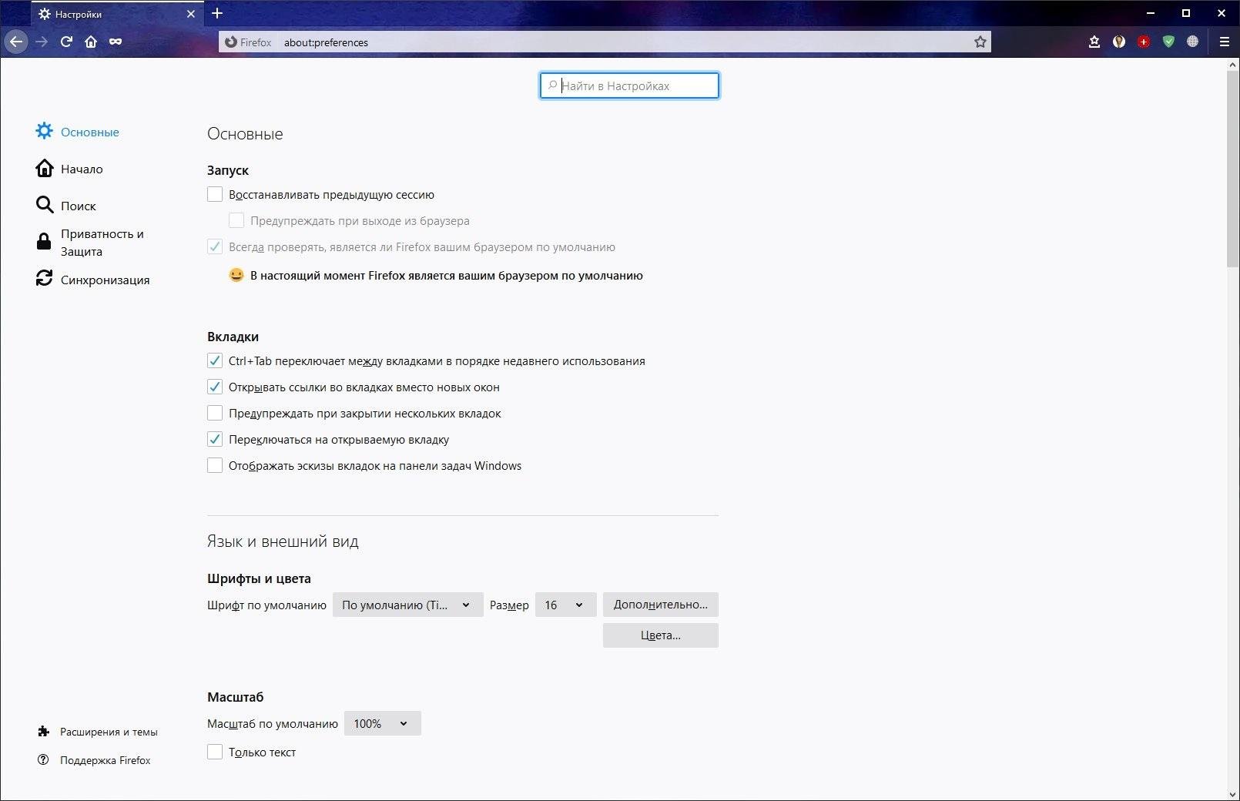1240x801 pixels.
Task: Open the green shield extension
Action: click(1168, 42)
